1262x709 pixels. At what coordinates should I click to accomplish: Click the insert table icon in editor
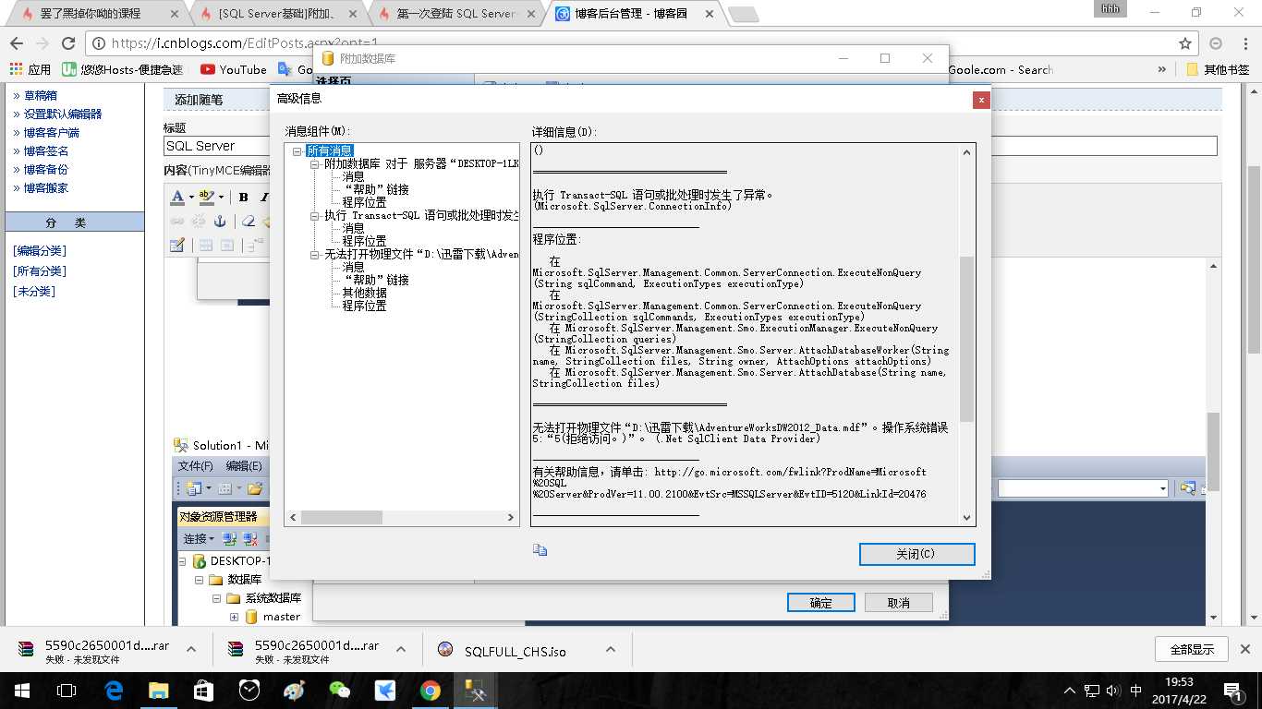pos(177,246)
